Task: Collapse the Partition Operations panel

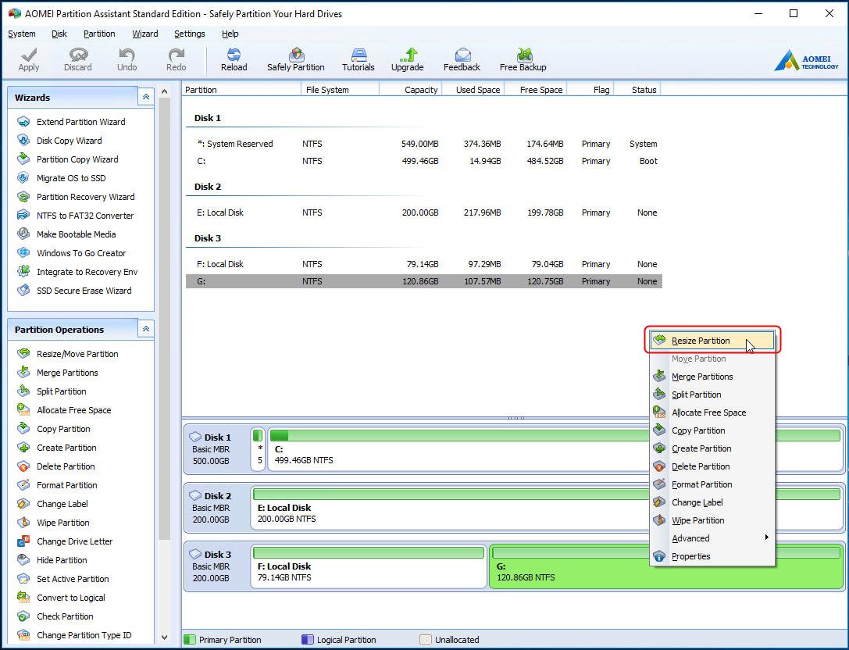Action: pyautogui.click(x=145, y=329)
